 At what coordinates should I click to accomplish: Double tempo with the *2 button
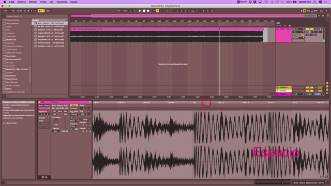tap(76, 117)
